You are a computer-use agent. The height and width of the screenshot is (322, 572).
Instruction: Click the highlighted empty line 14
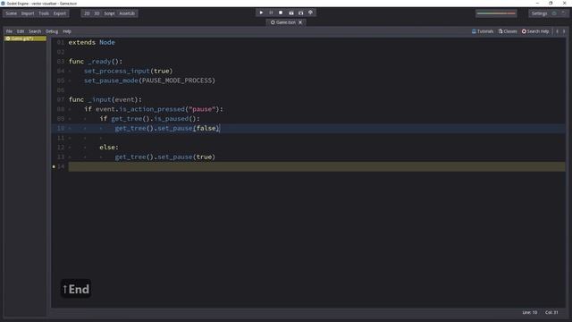316,166
